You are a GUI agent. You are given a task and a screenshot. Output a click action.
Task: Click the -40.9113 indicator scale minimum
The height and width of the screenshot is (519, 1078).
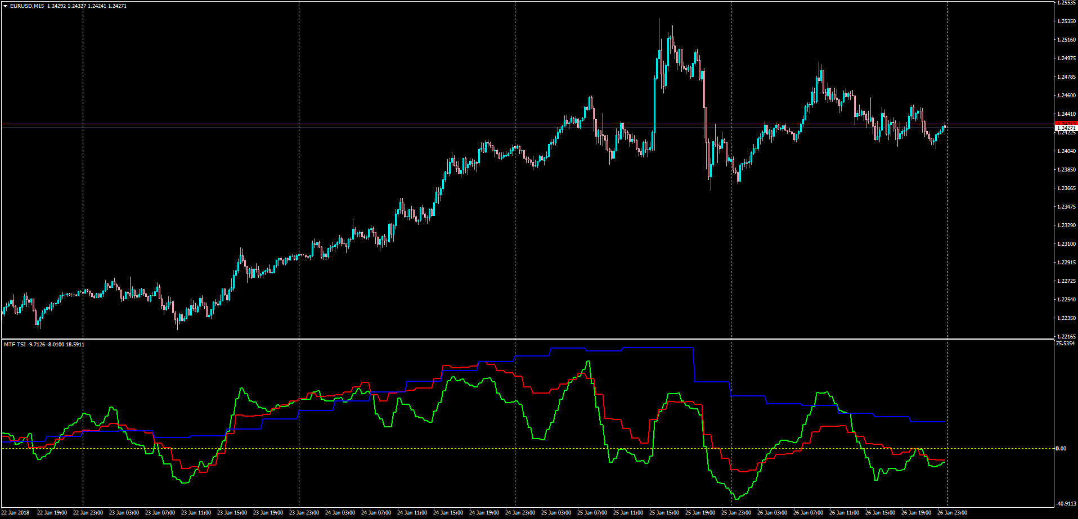pyautogui.click(x=1066, y=504)
